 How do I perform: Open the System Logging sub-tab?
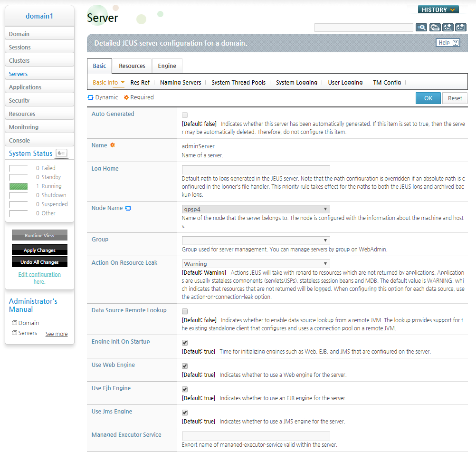[296, 82]
